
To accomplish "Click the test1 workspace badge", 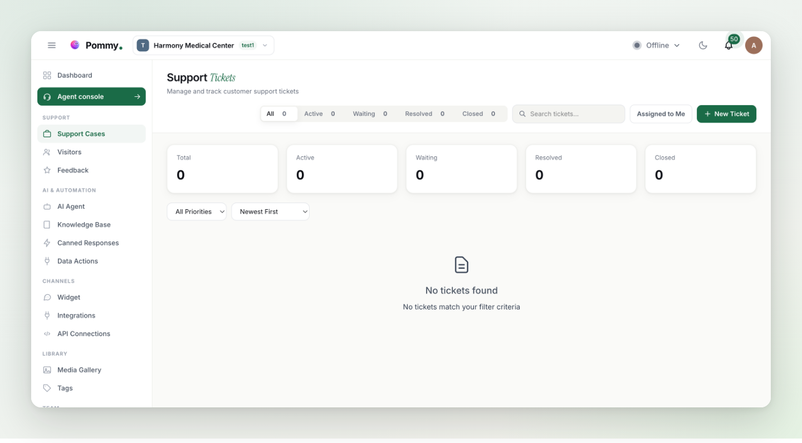I will click(248, 46).
